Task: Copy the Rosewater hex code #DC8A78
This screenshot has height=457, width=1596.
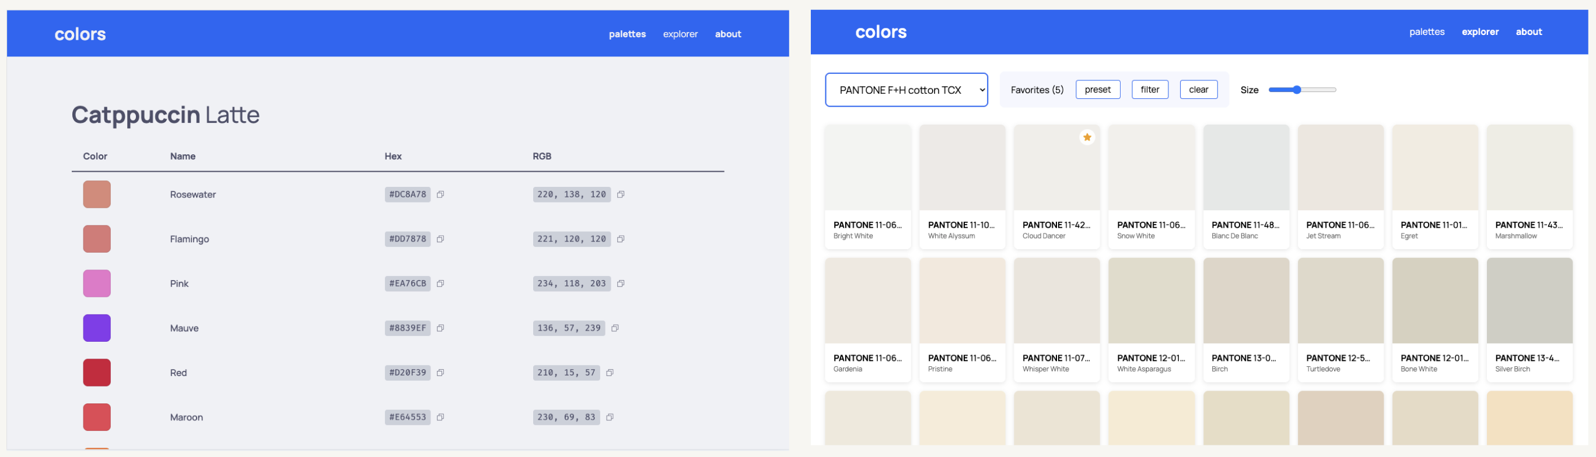Action: tap(440, 194)
